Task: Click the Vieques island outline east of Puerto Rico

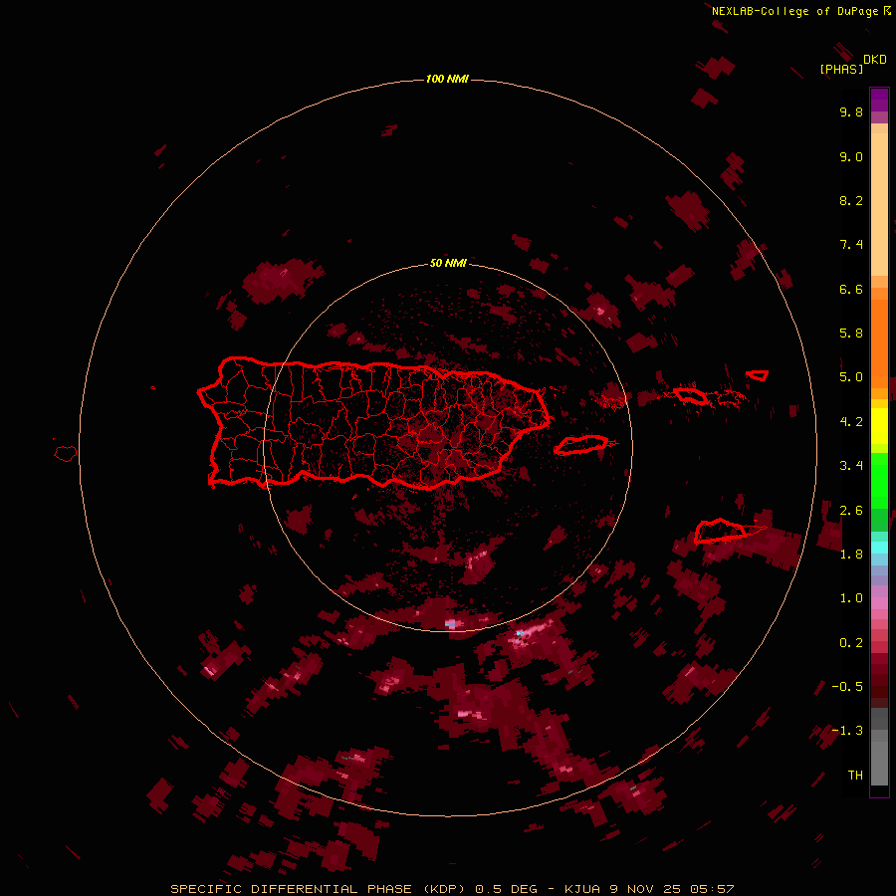Action: (x=581, y=445)
